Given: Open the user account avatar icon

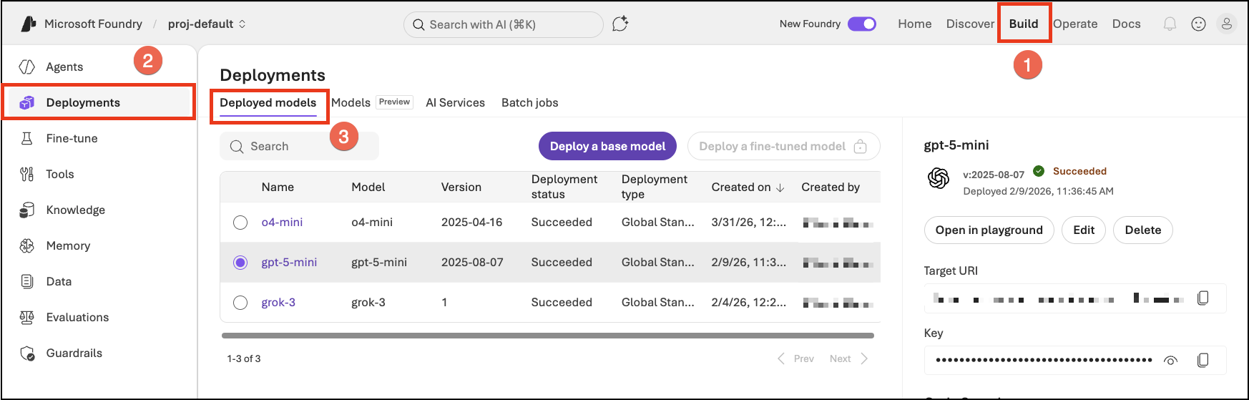Looking at the screenshot, I should coord(1227,24).
